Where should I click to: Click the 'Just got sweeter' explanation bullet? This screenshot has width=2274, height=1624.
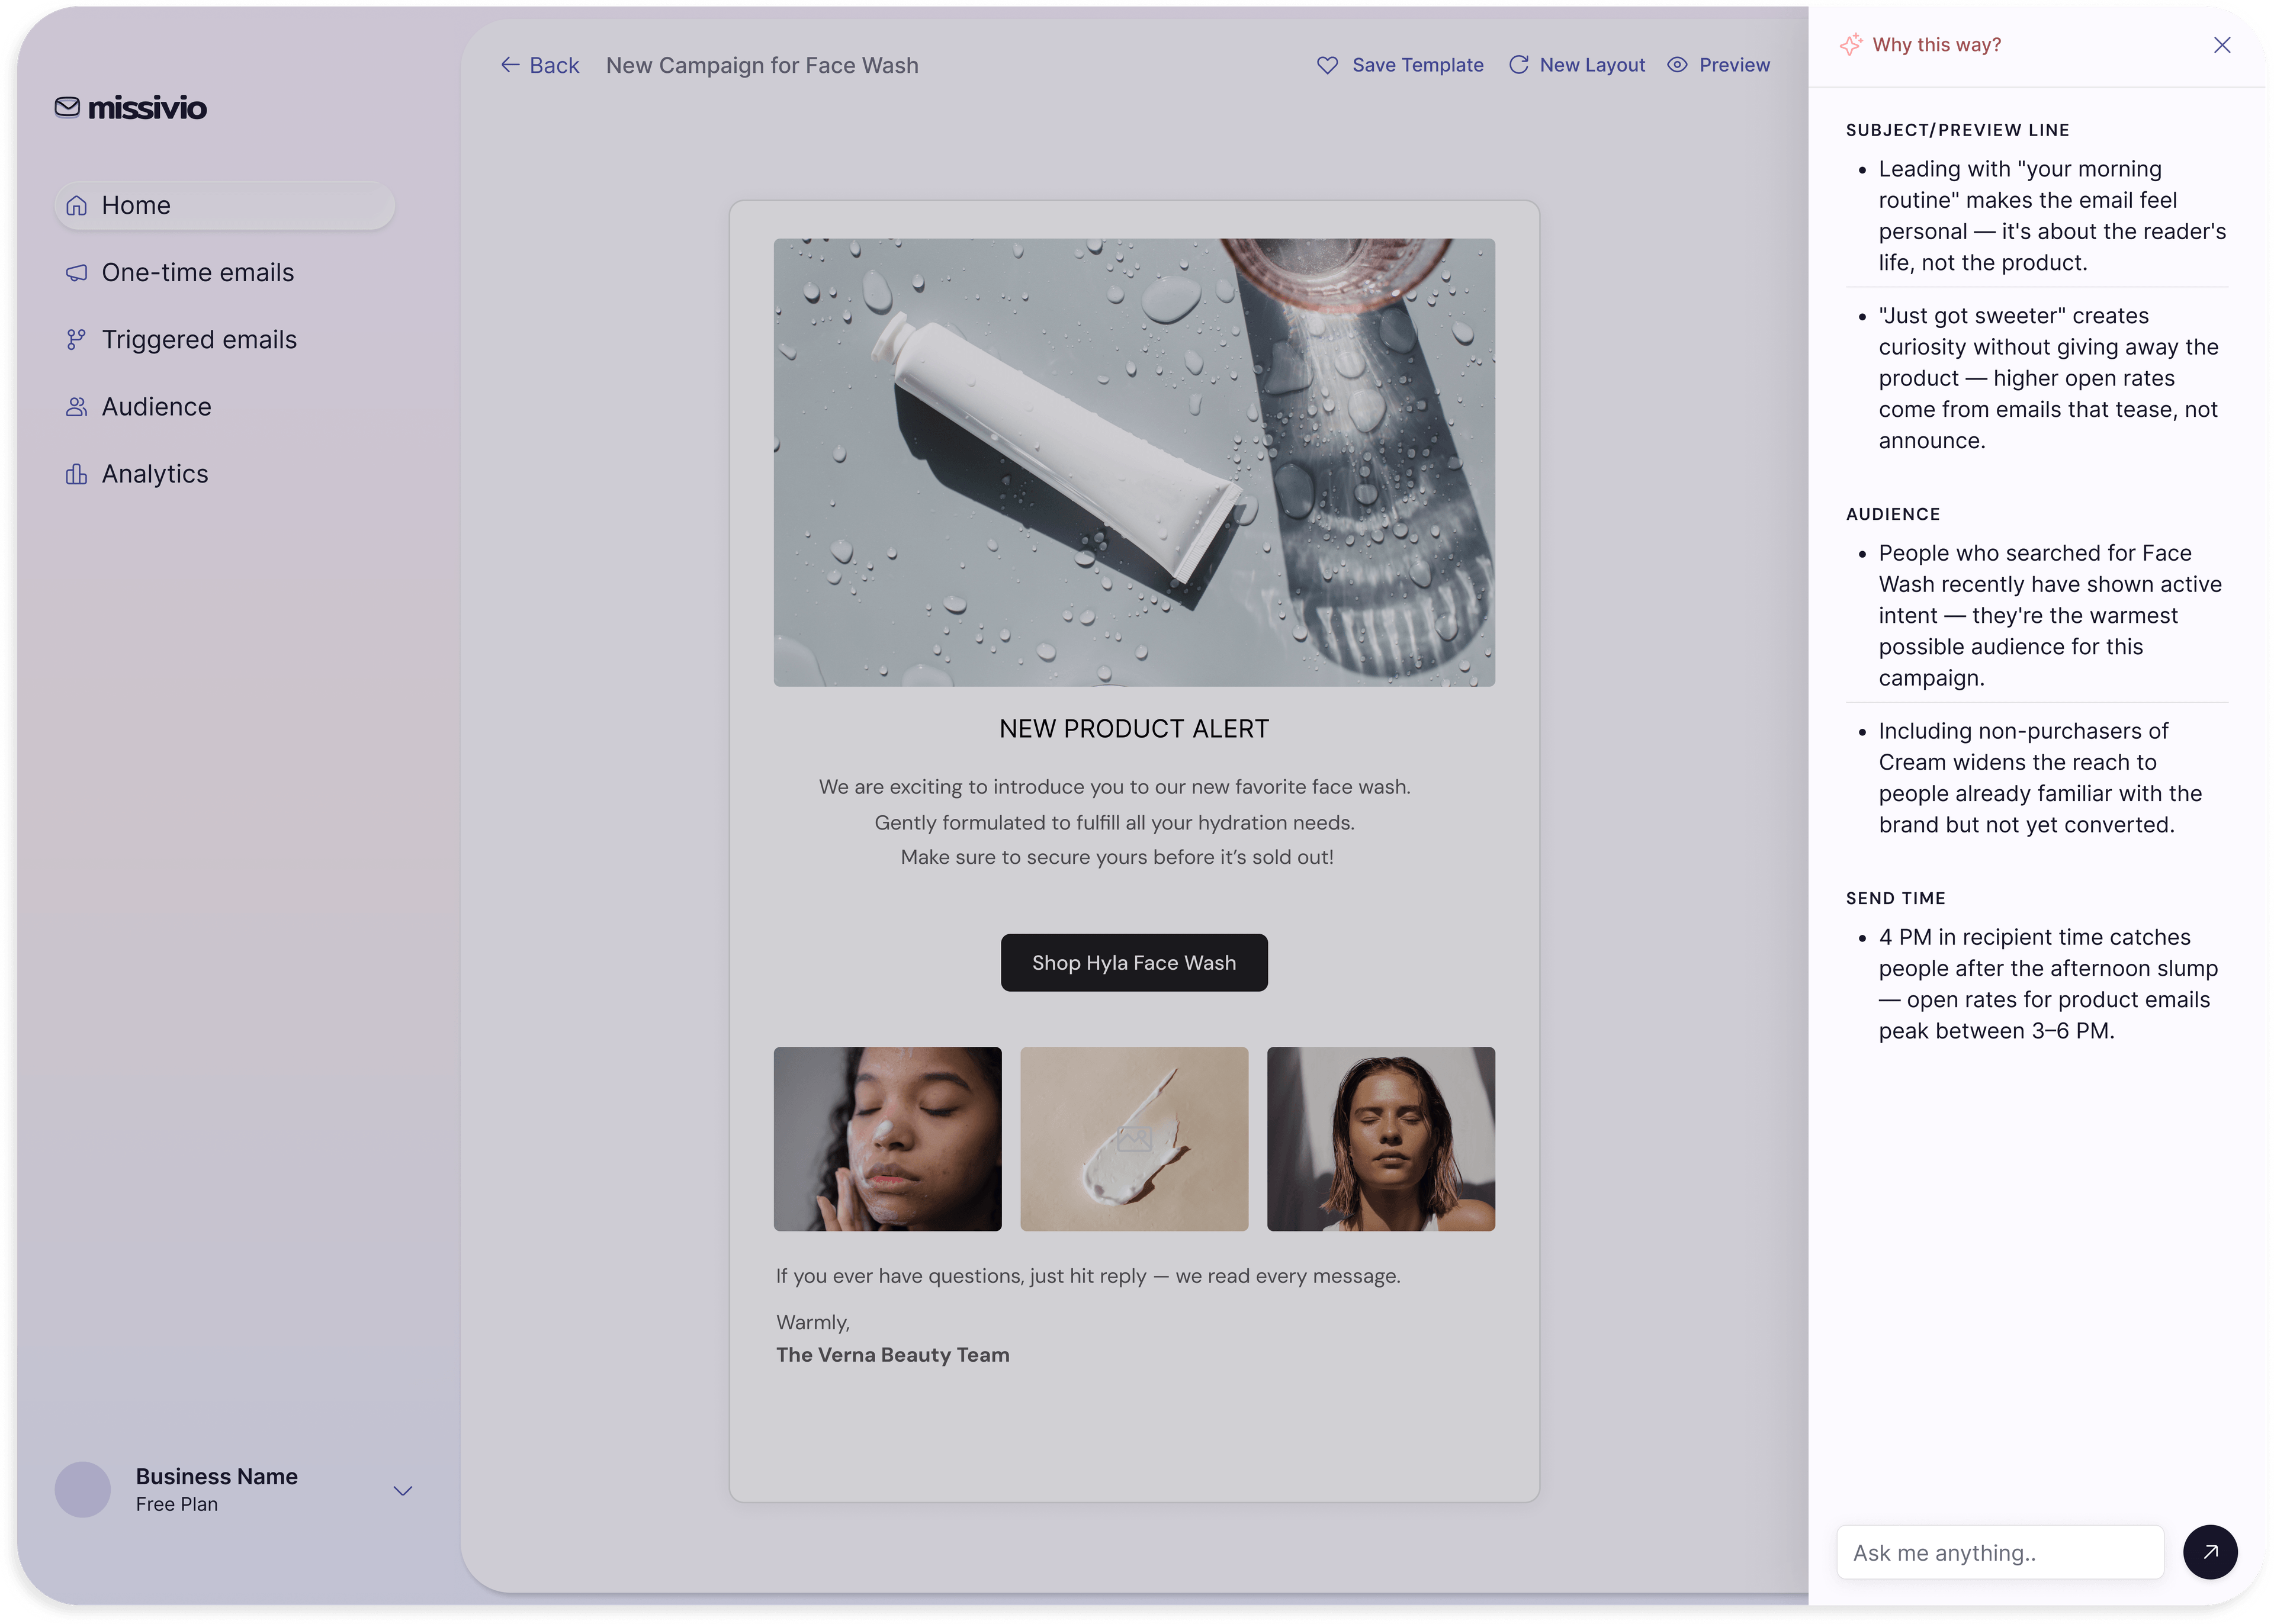click(2047, 378)
